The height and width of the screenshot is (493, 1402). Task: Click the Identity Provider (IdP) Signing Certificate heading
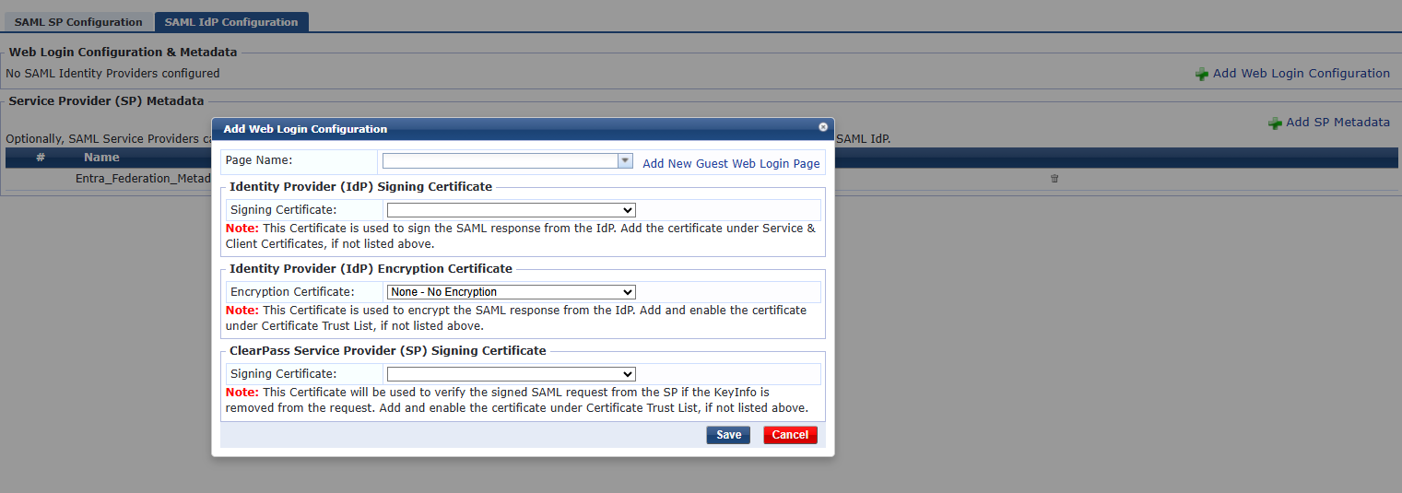click(x=361, y=187)
